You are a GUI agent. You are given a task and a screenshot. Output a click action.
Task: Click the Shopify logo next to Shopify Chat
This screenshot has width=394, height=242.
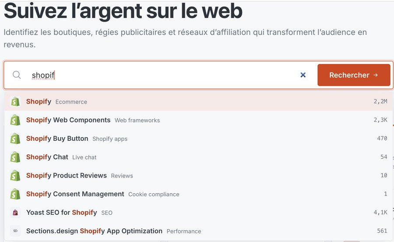point(15,157)
